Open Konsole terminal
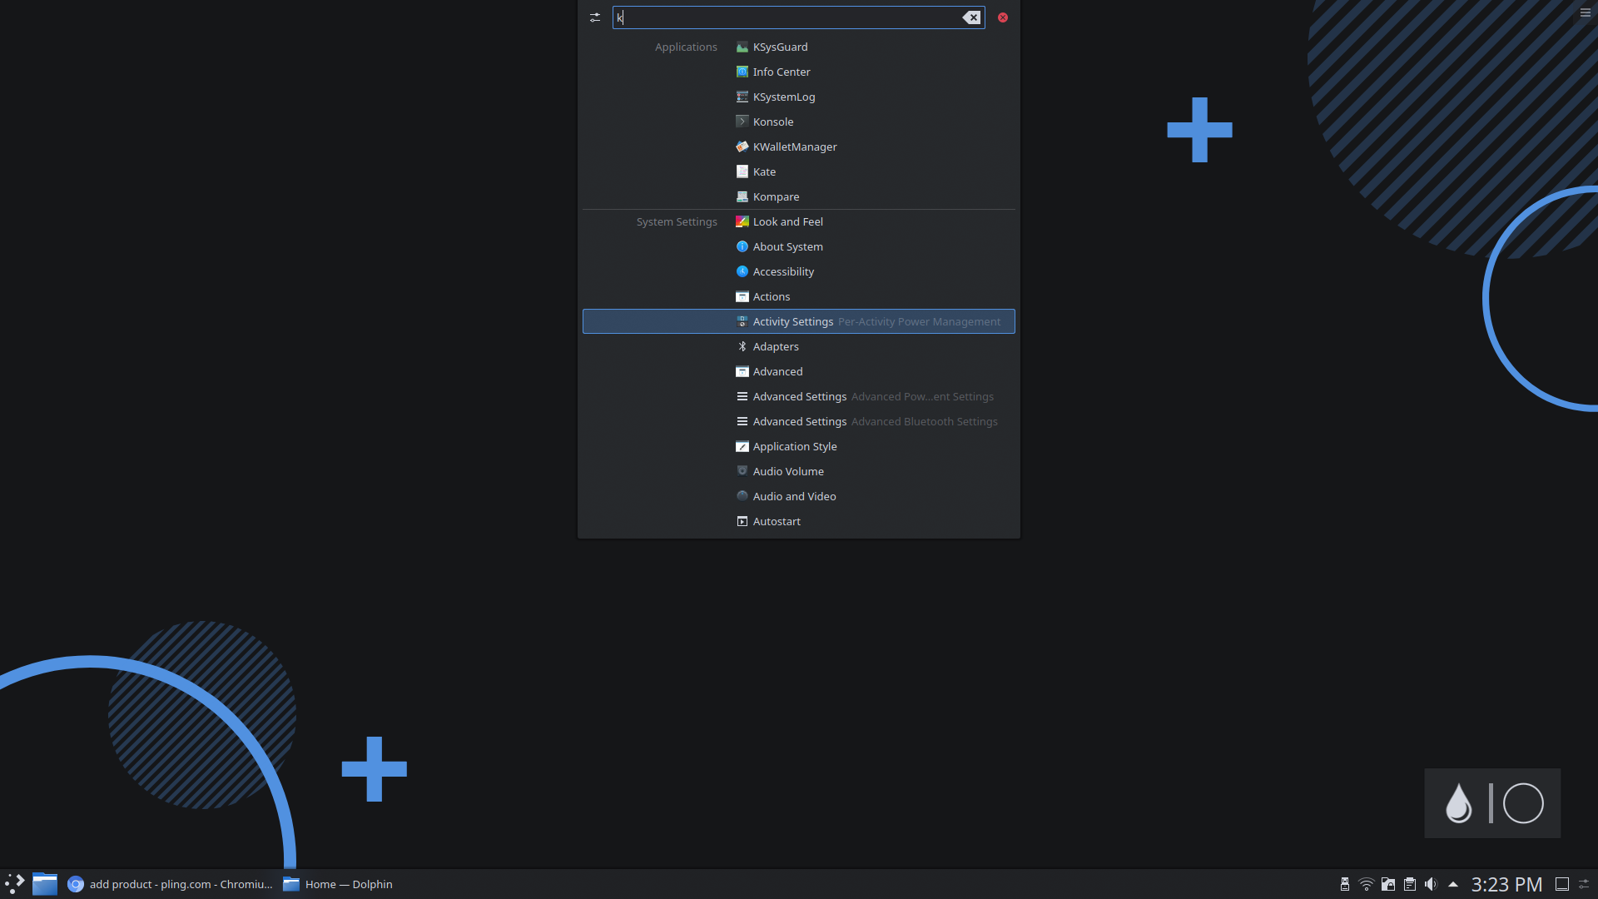Screen dimensions: 1598x899 pos(799,122)
